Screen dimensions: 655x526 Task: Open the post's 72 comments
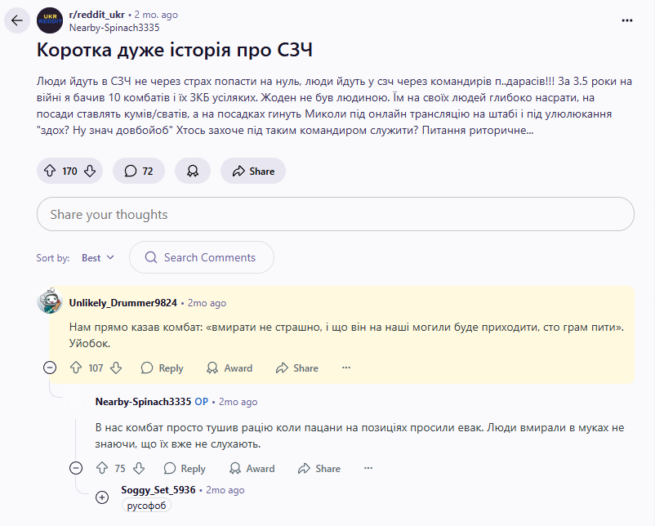tap(139, 171)
